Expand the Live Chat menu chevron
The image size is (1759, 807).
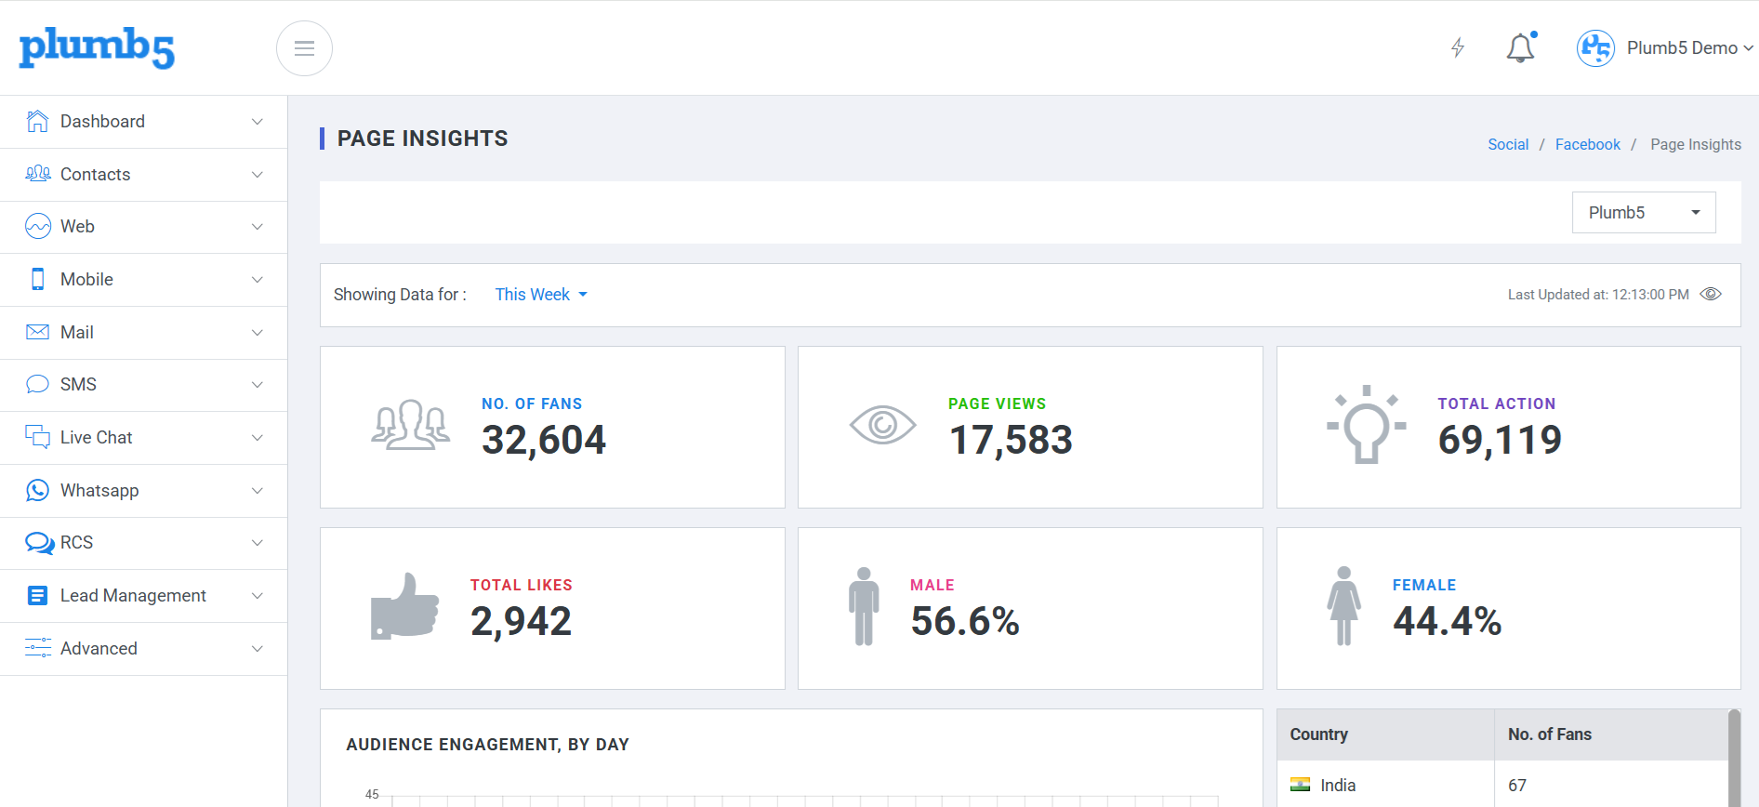(258, 438)
